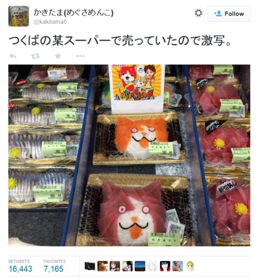Retweet using the retweet icon
The image size is (257, 278).
click(35, 56)
